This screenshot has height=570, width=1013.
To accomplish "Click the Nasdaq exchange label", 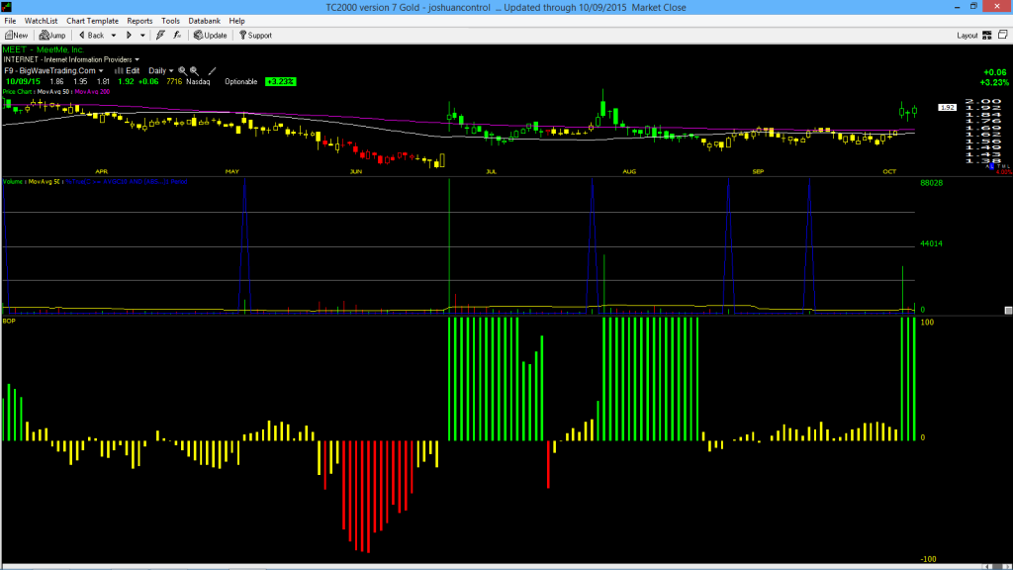I will click(x=198, y=82).
